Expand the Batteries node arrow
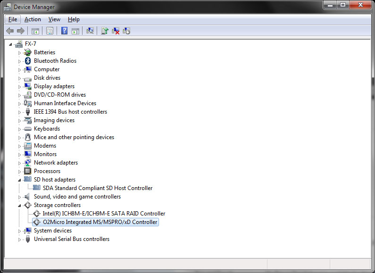Viewport: 375px width, 273px height. point(19,53)
